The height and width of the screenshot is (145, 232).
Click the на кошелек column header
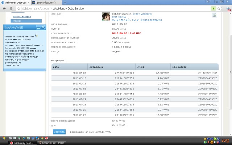point(195,67)
